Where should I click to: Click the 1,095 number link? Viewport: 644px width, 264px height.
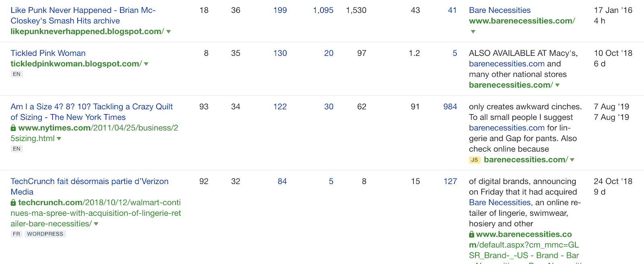click(323, 10)
